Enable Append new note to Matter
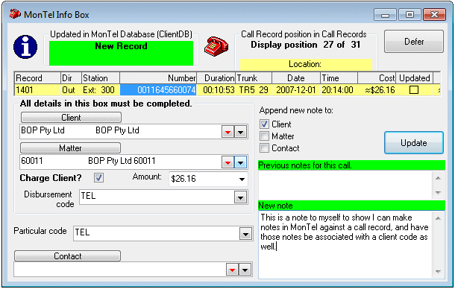The height and width of the screenshot is (289, 455). pos(264,136)
